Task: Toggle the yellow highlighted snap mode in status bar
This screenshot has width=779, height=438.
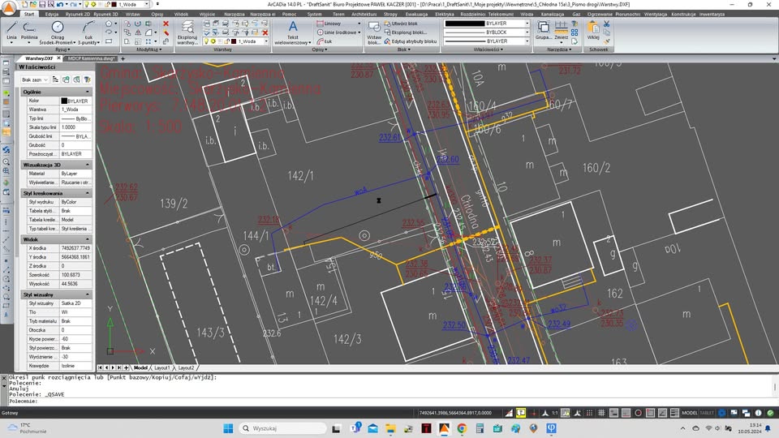Action: tap(521, 413)
